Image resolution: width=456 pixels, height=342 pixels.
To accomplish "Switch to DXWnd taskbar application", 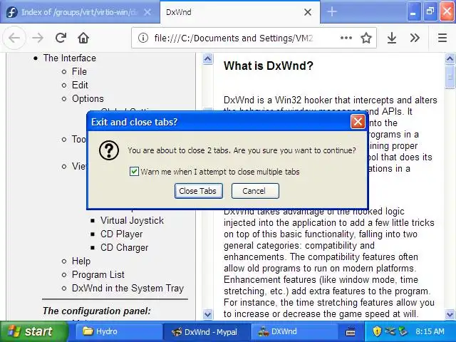I will coord(294,331).
